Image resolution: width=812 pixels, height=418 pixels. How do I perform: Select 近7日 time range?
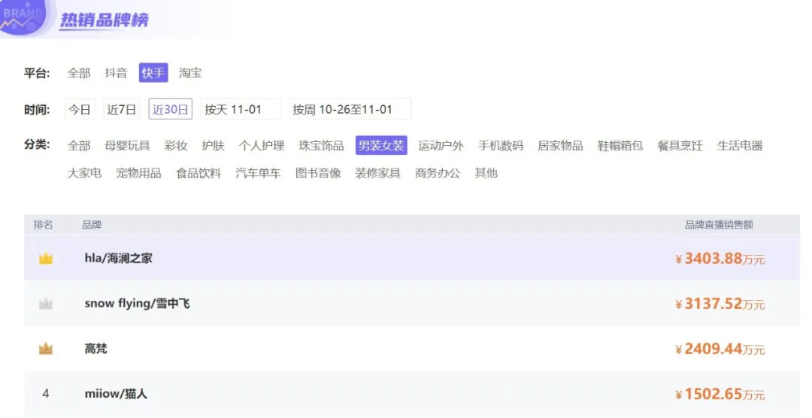point(122,109)
